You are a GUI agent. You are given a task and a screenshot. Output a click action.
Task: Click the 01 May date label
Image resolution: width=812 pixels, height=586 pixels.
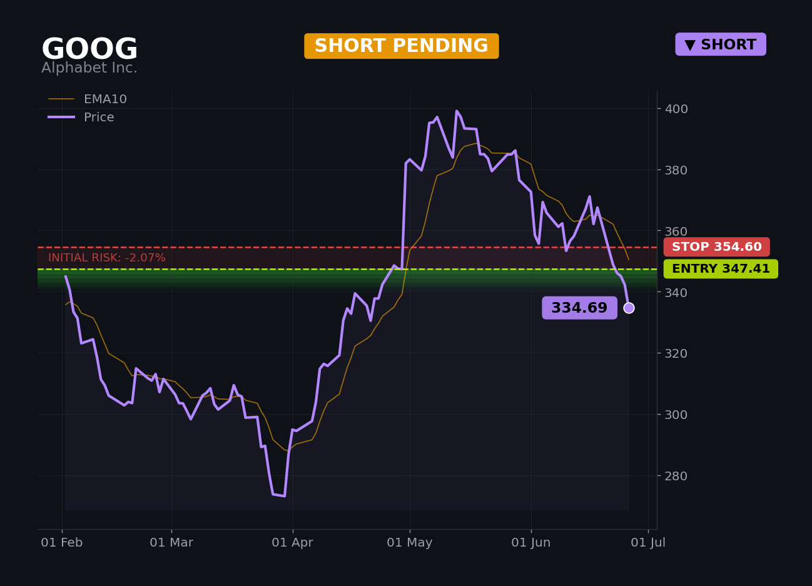pos(410,543)
